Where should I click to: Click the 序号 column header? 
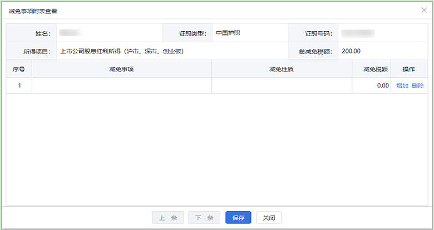(19, 69)
